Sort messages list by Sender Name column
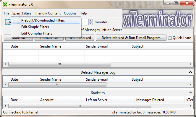The image size is (196, 117). point(61,46)
